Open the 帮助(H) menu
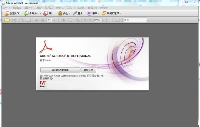 click(x=103, y=8)
